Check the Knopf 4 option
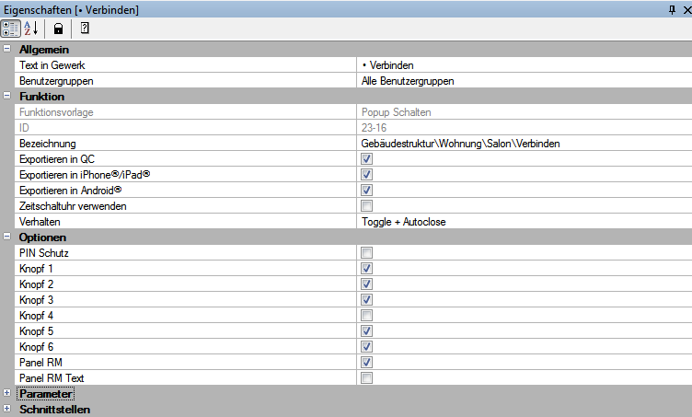This screenshot has height=417, width=692. (367, 316)
